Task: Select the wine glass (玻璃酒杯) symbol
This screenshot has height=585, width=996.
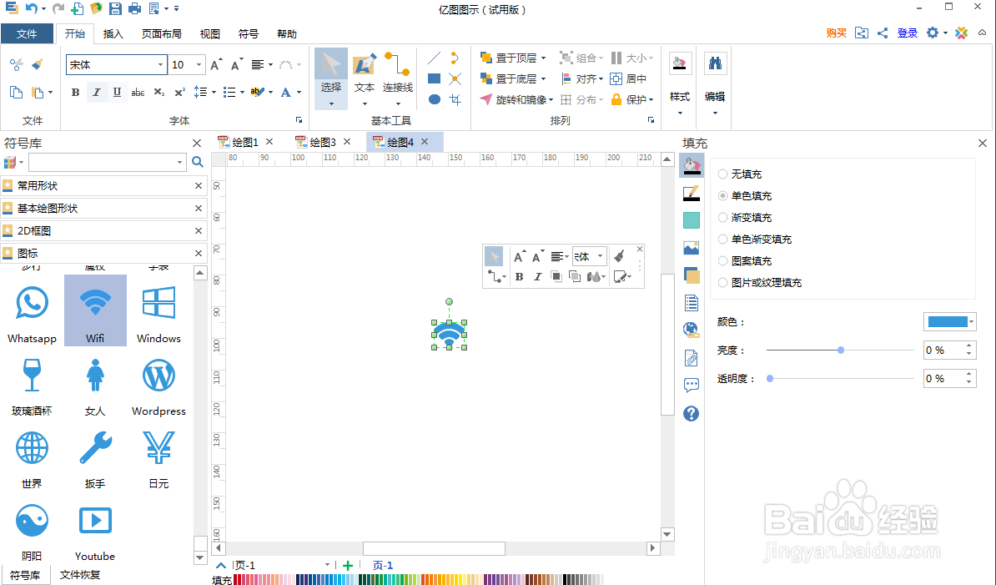Action: 32,375
